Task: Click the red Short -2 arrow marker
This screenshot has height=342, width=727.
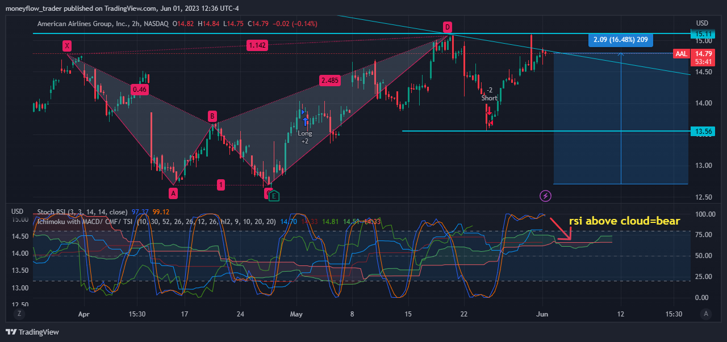Action: [488, 109]
